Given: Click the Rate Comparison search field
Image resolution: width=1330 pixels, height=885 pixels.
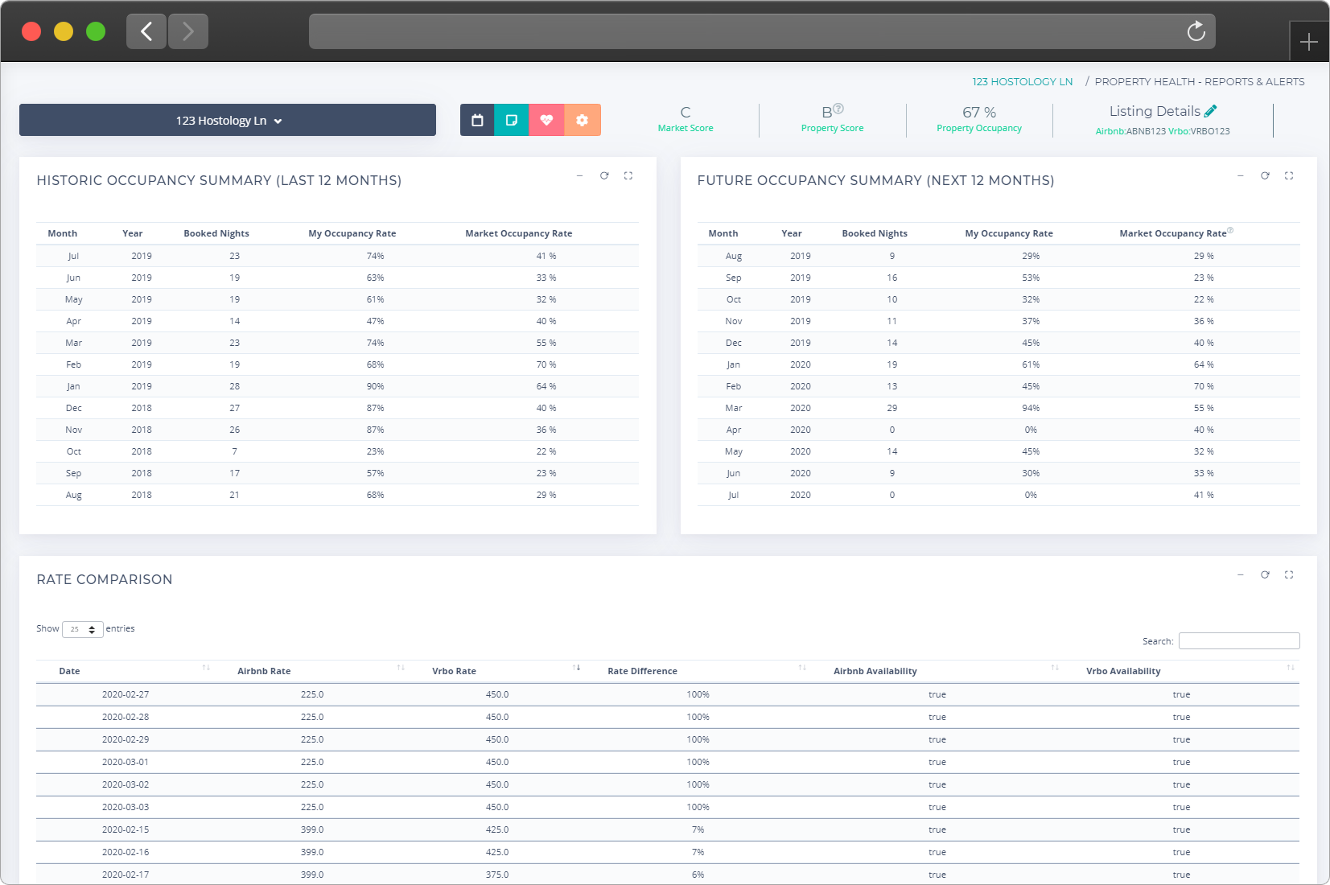Looking at the screenshot, I should click(x=1239, y=640).
